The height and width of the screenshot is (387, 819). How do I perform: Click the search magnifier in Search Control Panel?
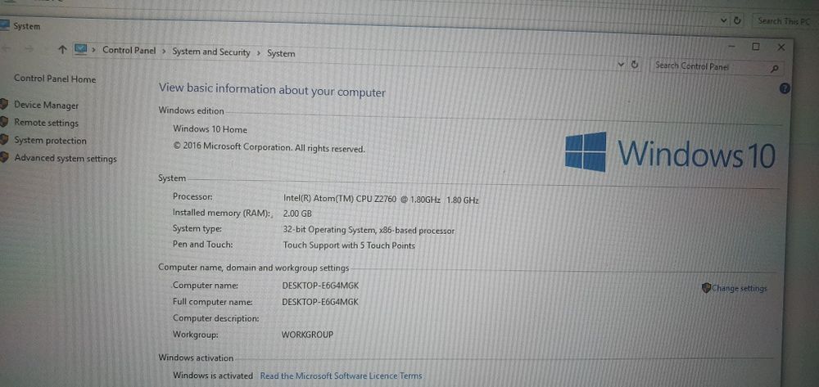(774, 69)
